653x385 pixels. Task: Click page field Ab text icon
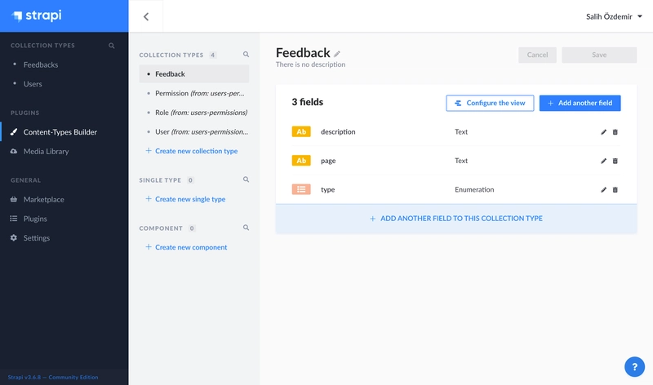(301, 160)
